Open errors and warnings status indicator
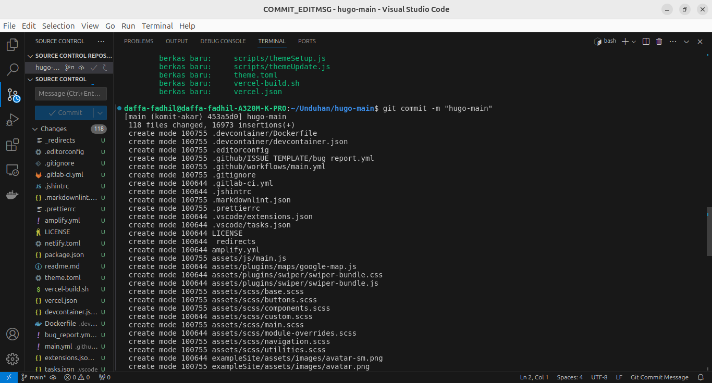 77,377
